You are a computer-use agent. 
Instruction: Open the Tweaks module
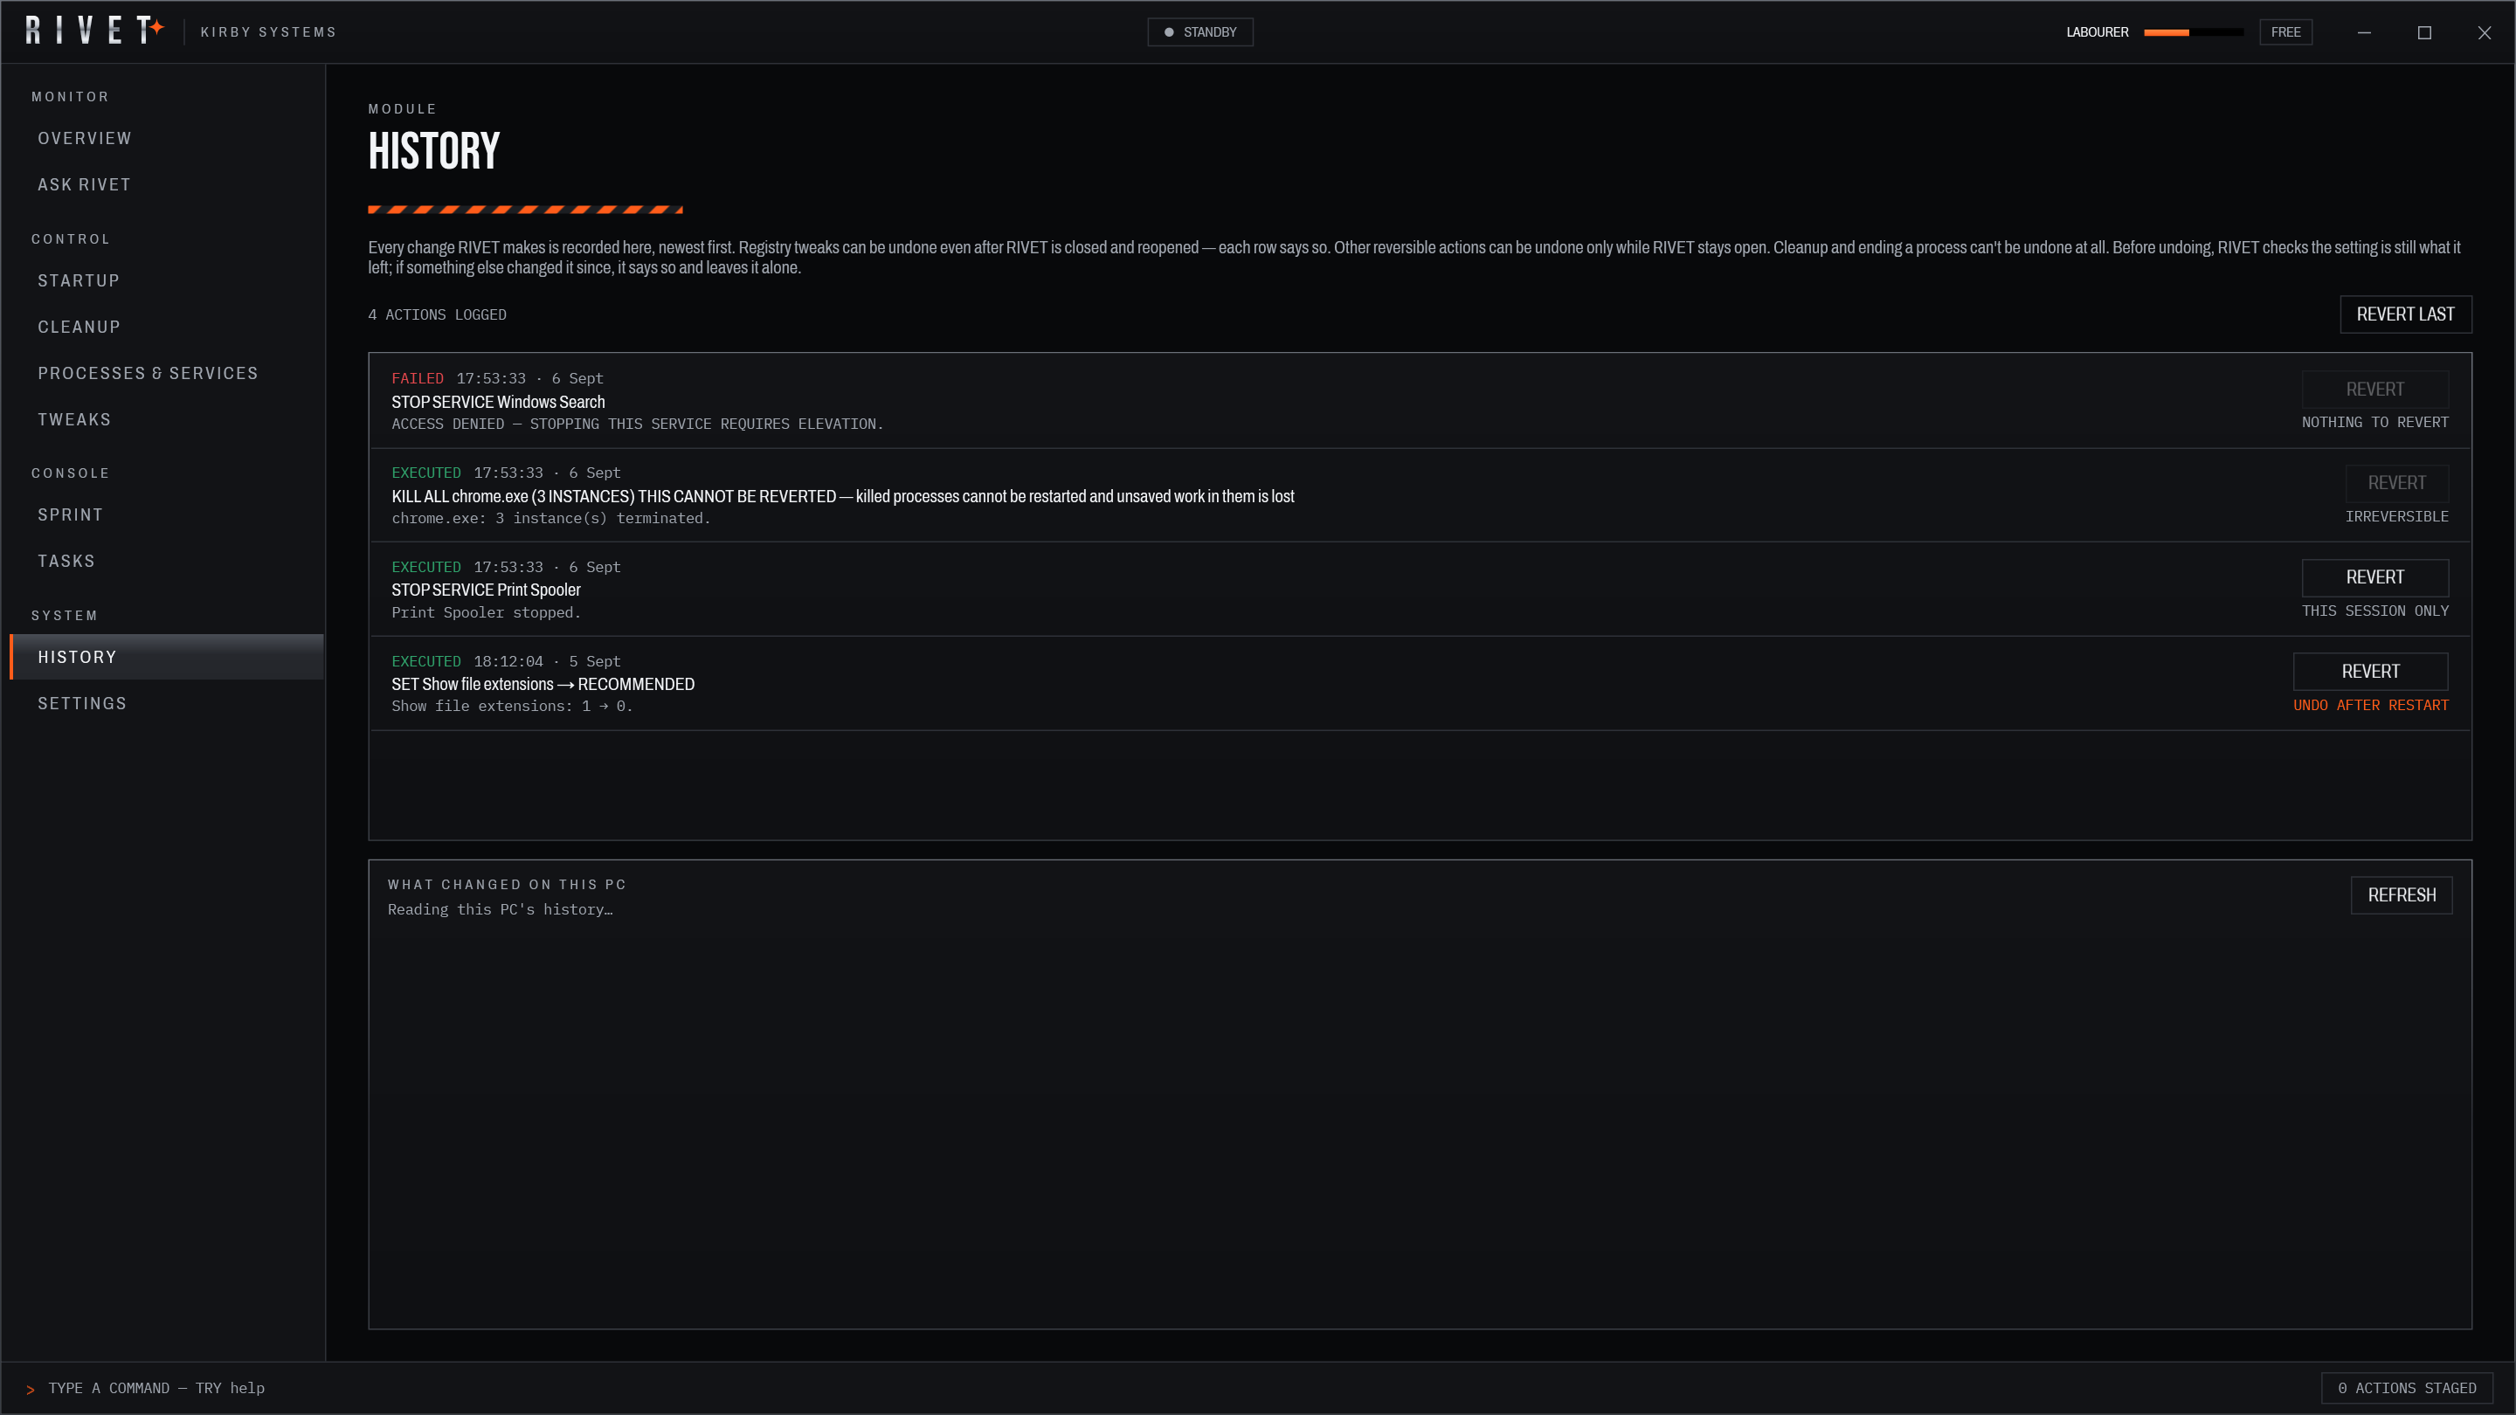point(167,420)
